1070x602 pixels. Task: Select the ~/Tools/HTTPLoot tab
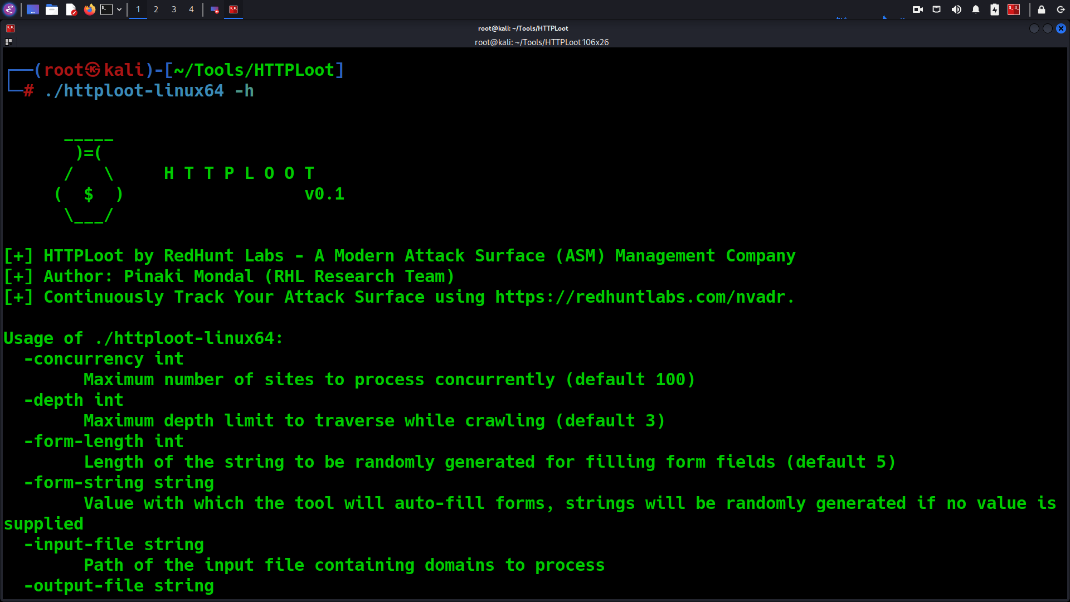click(x=523, y=28)
